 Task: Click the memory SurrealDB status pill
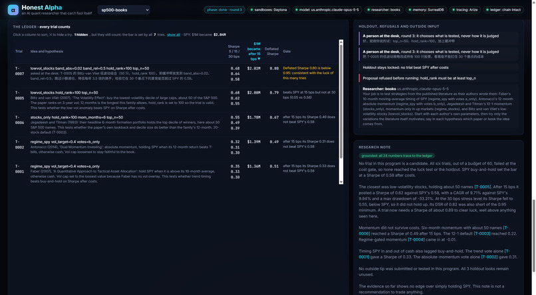tap(426, 10)
